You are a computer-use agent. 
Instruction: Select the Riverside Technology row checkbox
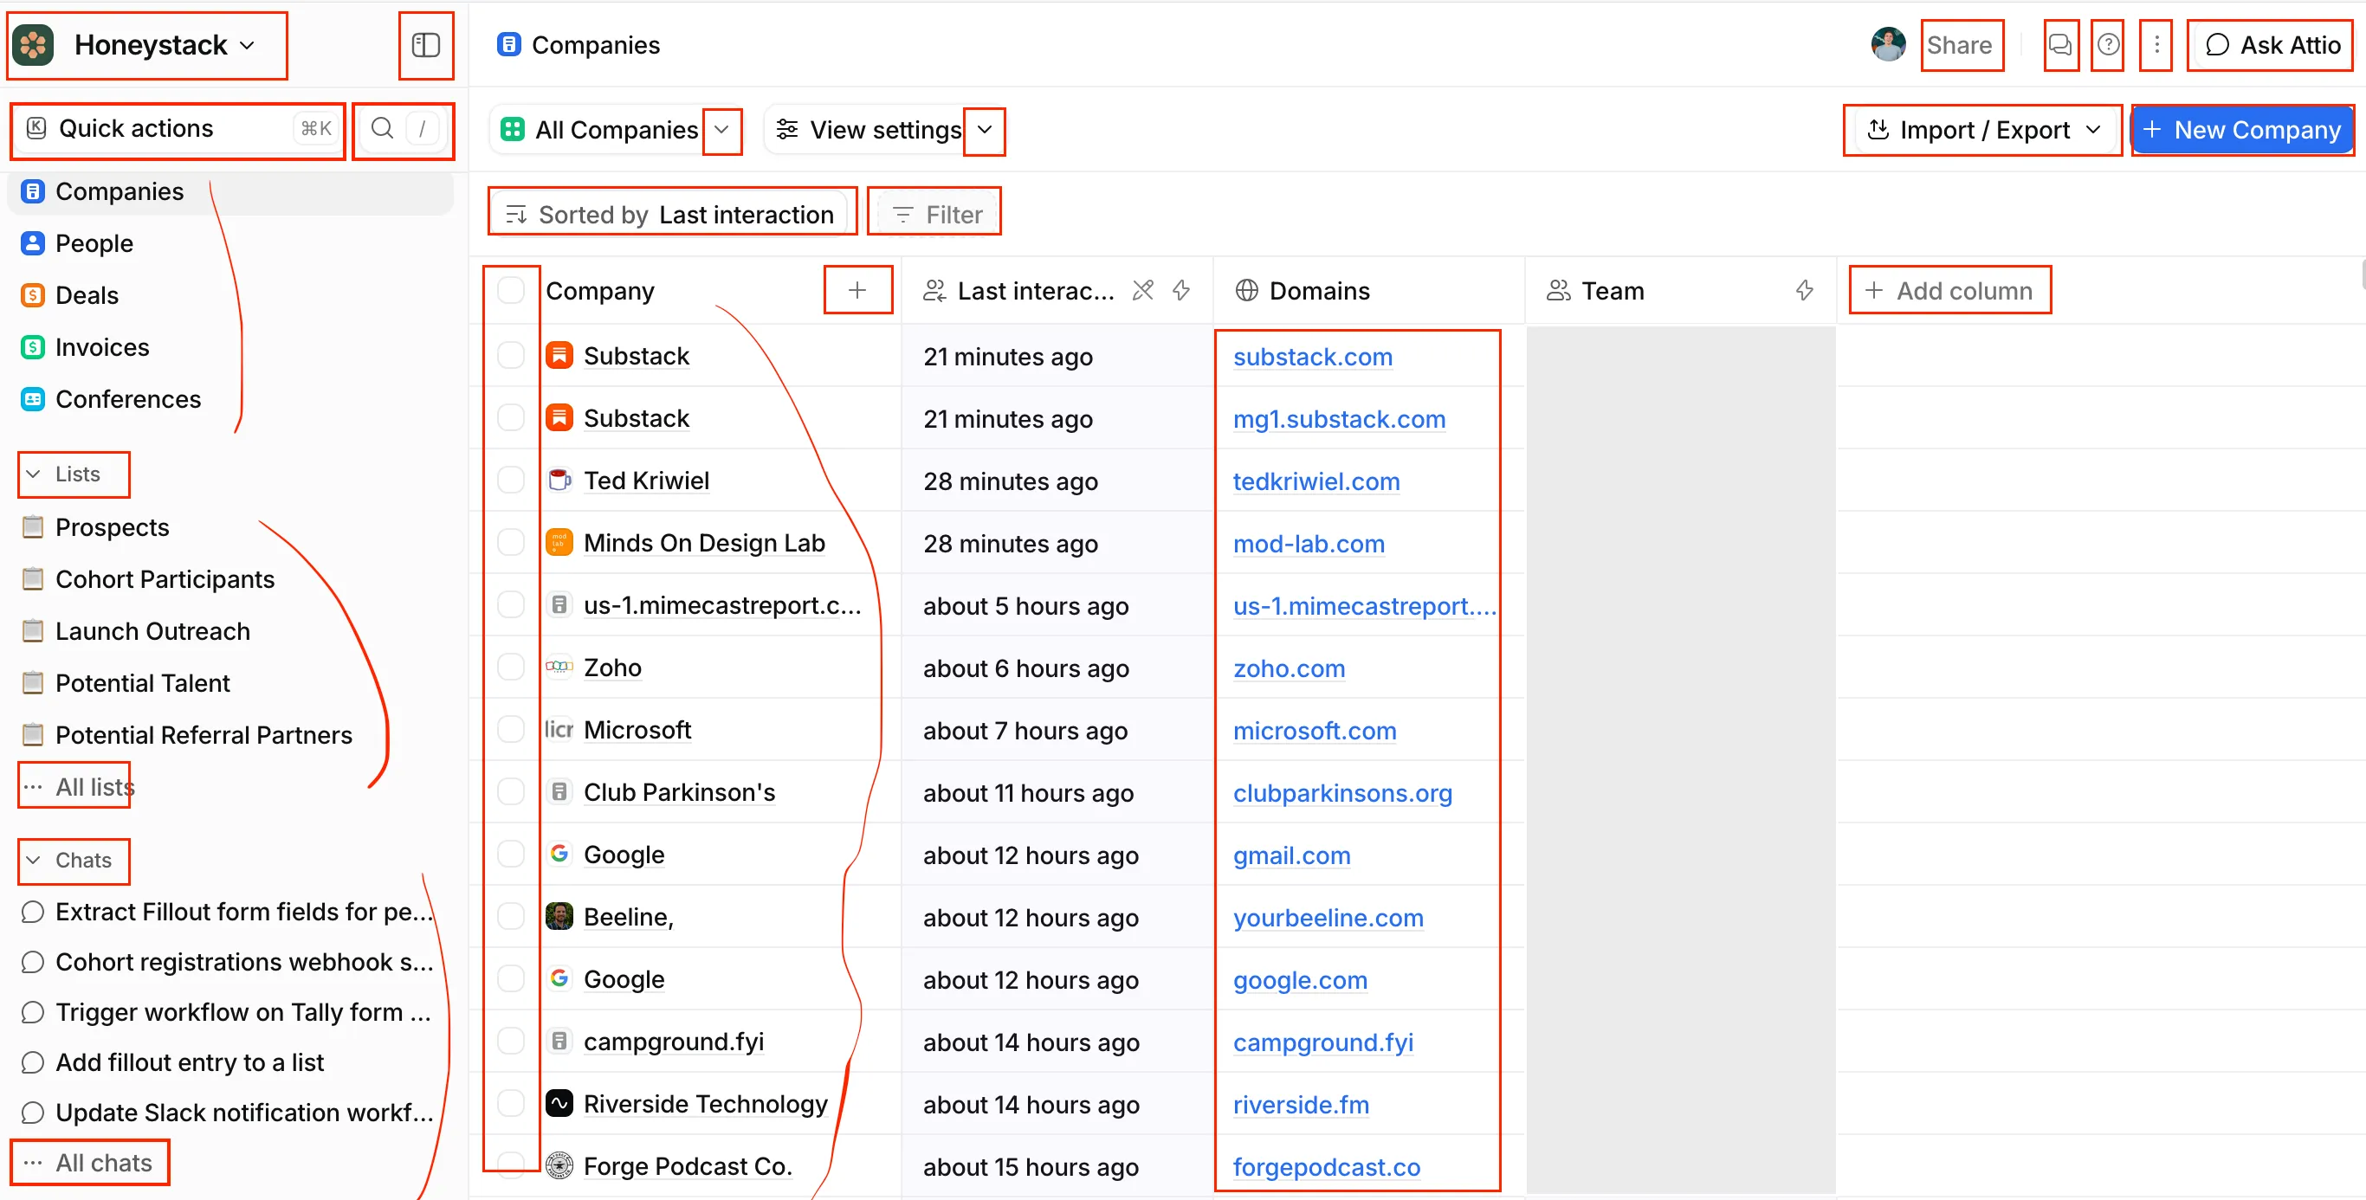pyautogui.click(x=511, y=1104)
